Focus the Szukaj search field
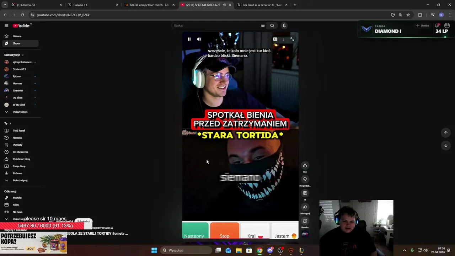Image resolution: width=455 pixels, height=256 pixels. pyautogui.click(x=217, y=26)
